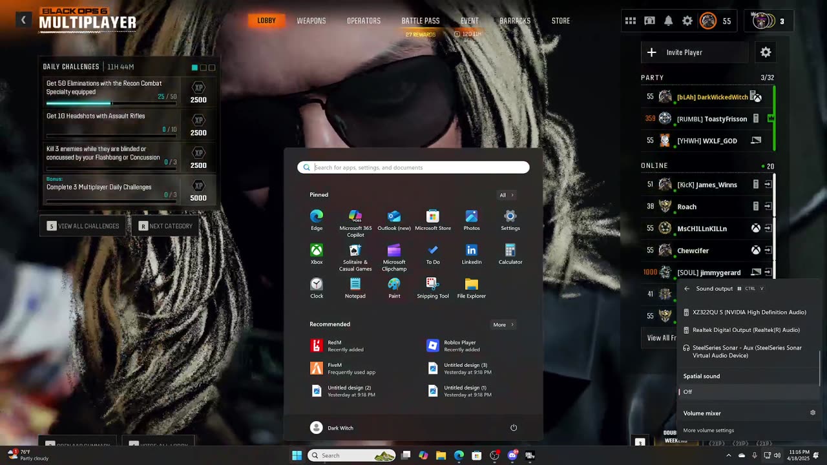Open Settings from Start pinned apps
Image resolution: width=827 pixels, height=465 pixels.
click(x=510, y=220)
